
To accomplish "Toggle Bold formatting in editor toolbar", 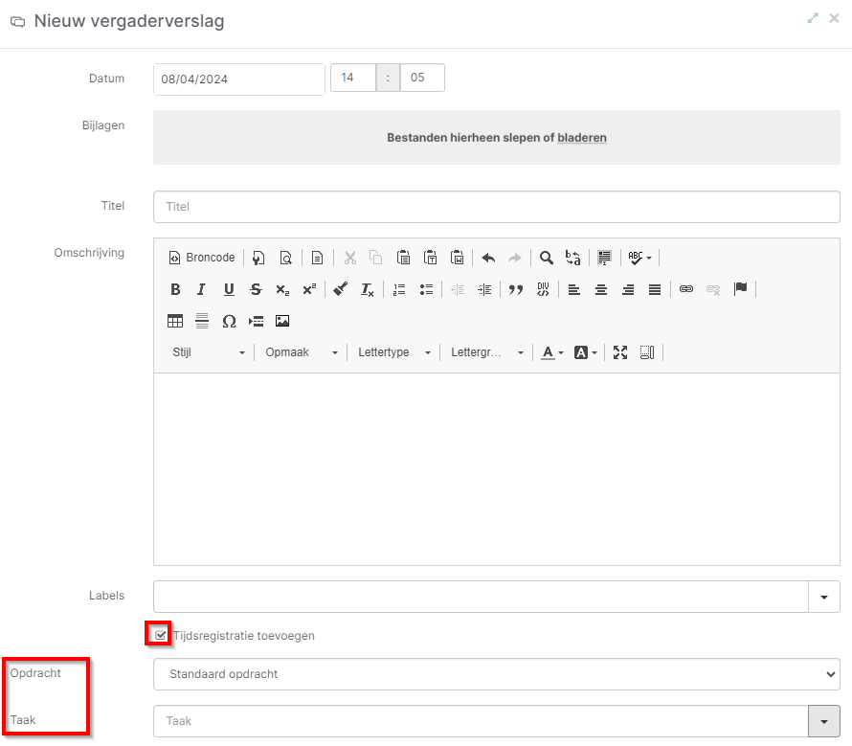I will tap(175, 289).
